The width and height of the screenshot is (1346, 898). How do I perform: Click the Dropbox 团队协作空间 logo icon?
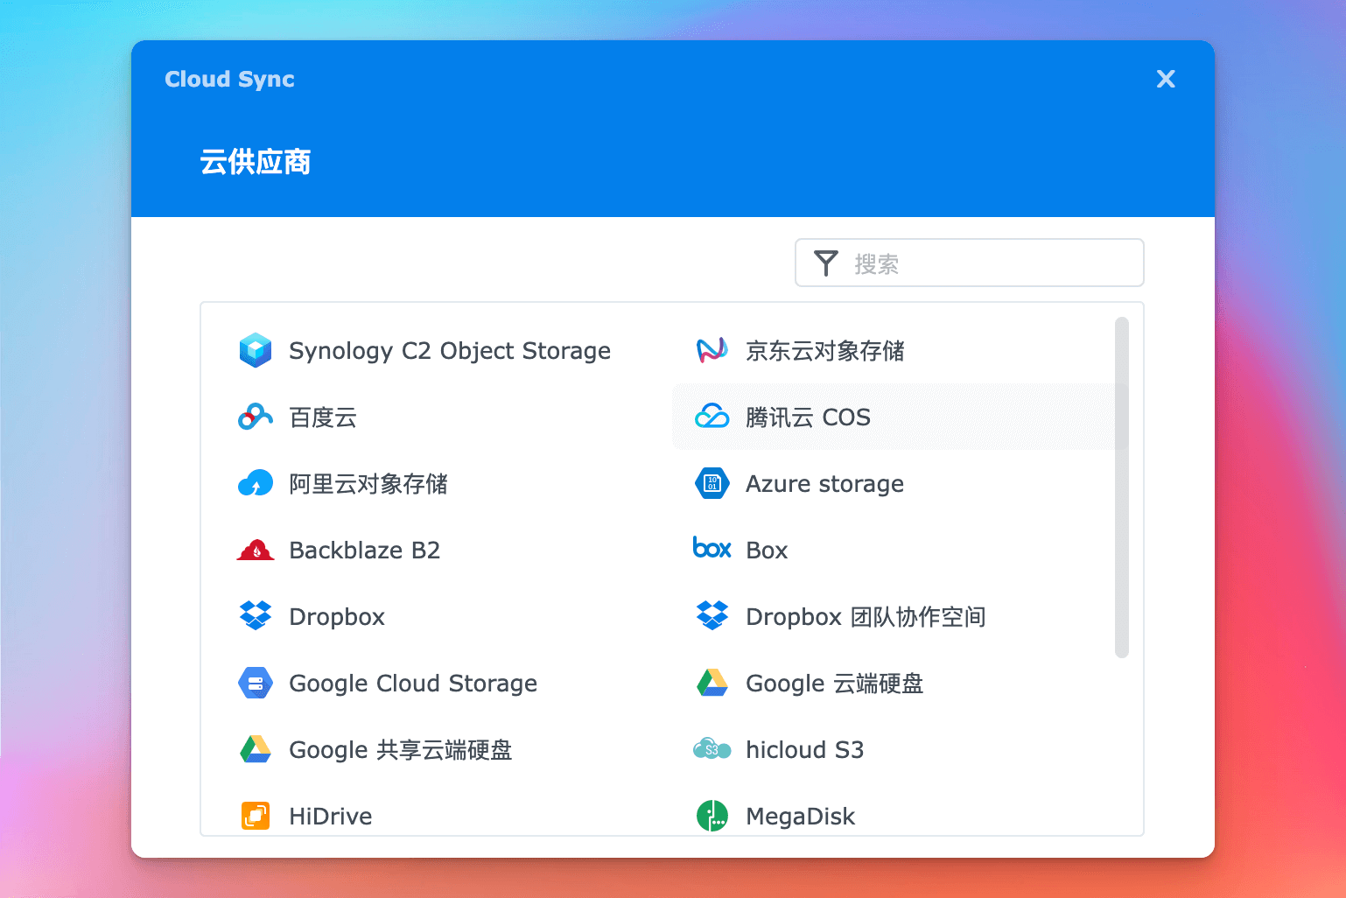point(712,616)
